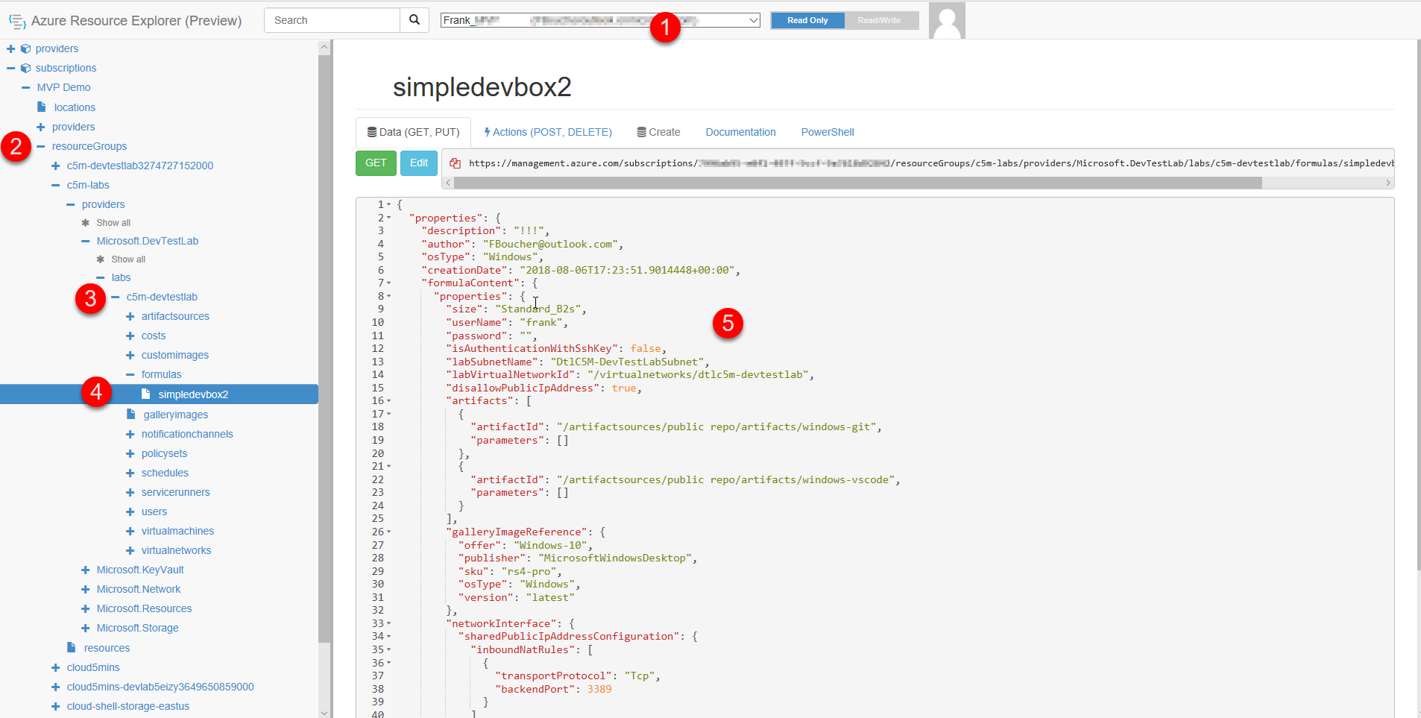Open the Data (GET, PUT) tab
Image resolution: width=1421 pixels, height=718 pixels.
coord(413,132)
